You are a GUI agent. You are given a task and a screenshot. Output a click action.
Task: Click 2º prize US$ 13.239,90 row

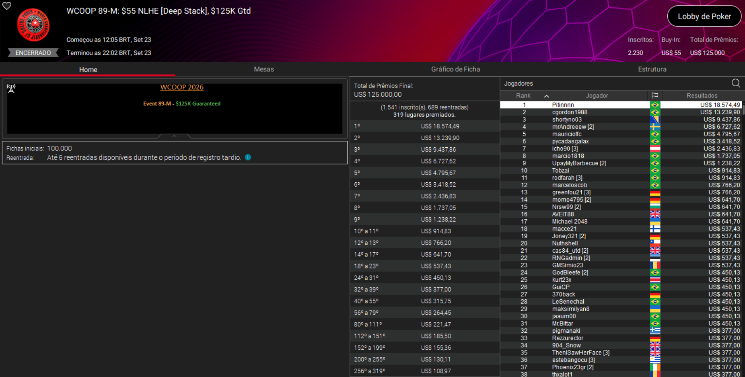425,138
